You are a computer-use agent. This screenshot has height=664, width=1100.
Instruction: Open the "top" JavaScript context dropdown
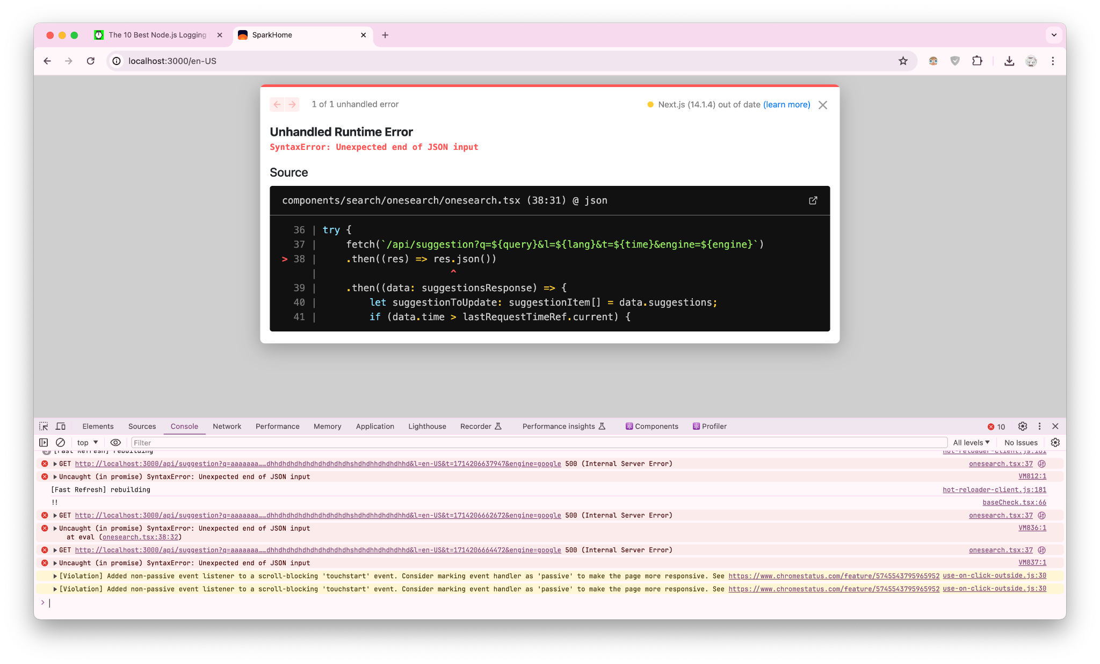pos(88,443)
